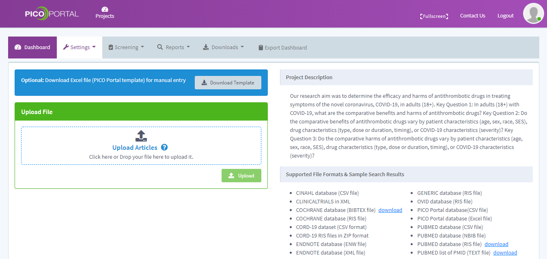547x259 pixels.
Task: Click the Dashboard gauge icon
Action: pos(18,47)
